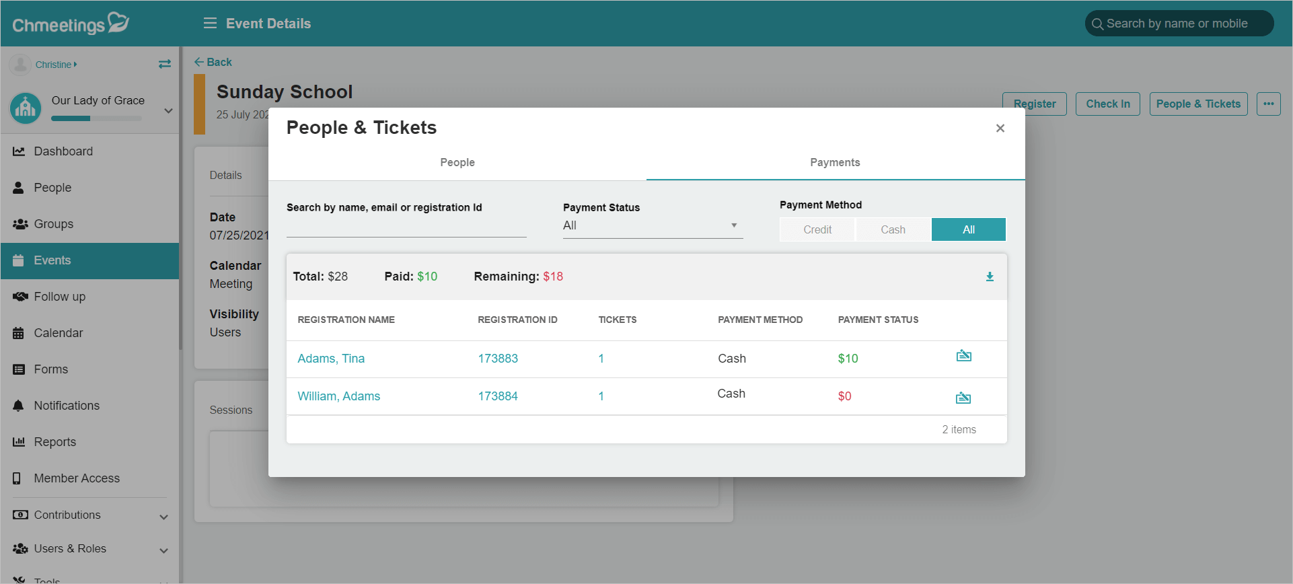Open Reports from the sidebar
The height and width of the screenshot is (584, 1293).
pyautogui.click(x=89, y=442)
